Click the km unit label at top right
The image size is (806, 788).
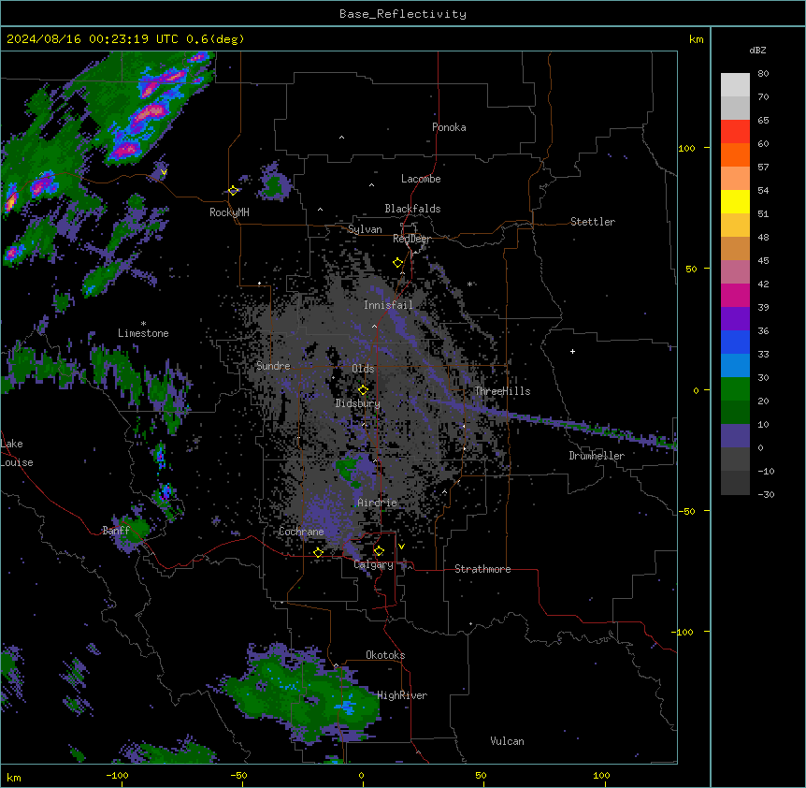click(696, 39)
